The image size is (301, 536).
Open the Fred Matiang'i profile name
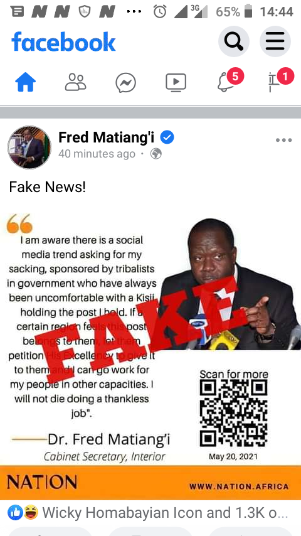[x=106, y=137]
